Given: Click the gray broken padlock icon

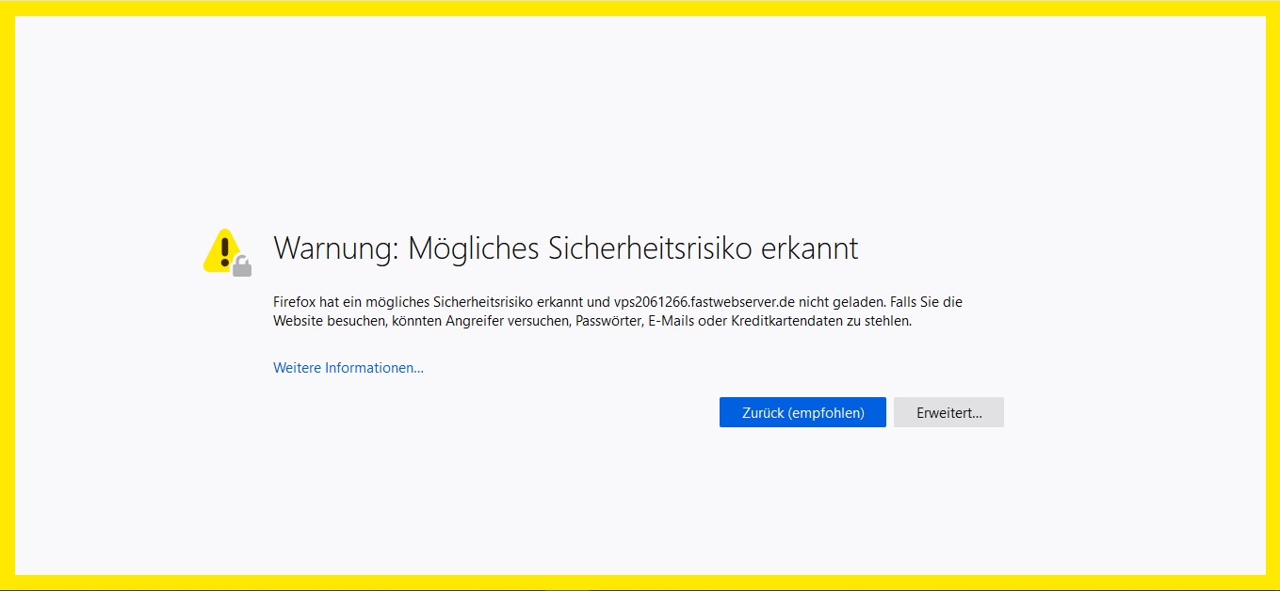Looking at the screenshot, I should (242, 266).
